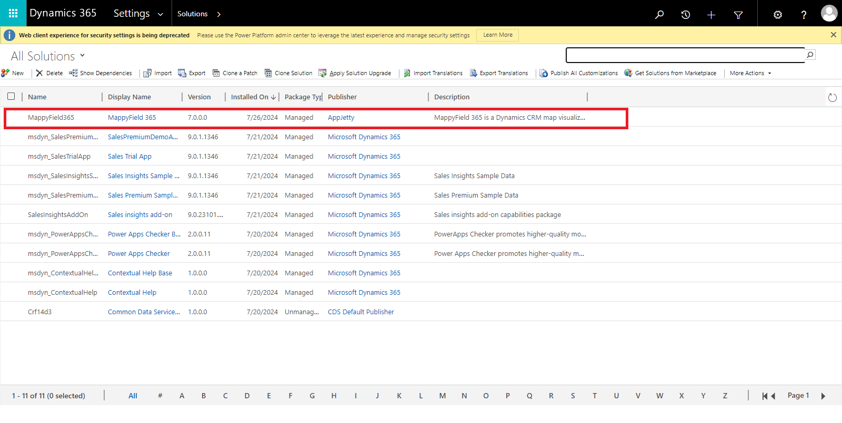842x423 pixels.
Task: Click the Delete toolbar button
Action: tap(49, 73)
